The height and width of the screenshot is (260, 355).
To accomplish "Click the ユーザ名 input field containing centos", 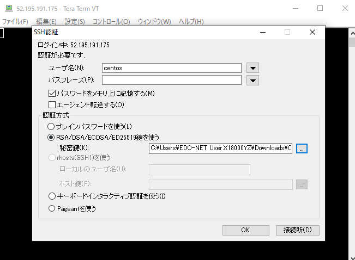I will tap(172, 68).
